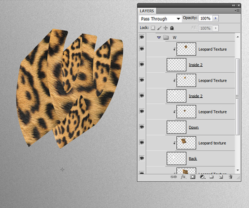Image resolution: width=249 pixels, height=208 pixels.
Task: Open the Pass Through blend mode dropdown
Action: tap(160, 19)
